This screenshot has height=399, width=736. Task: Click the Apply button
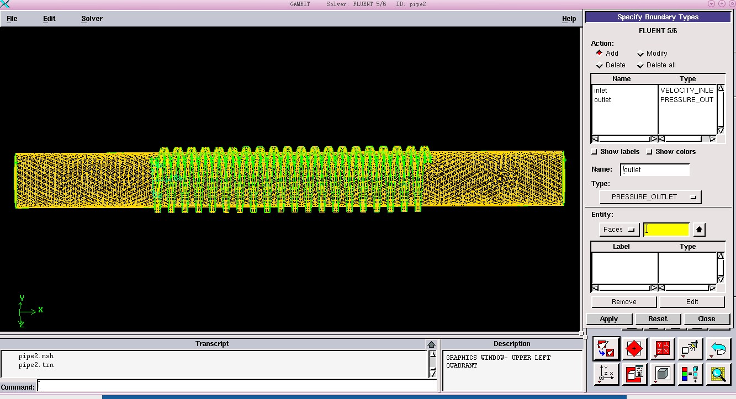click(x=608, y=319)
